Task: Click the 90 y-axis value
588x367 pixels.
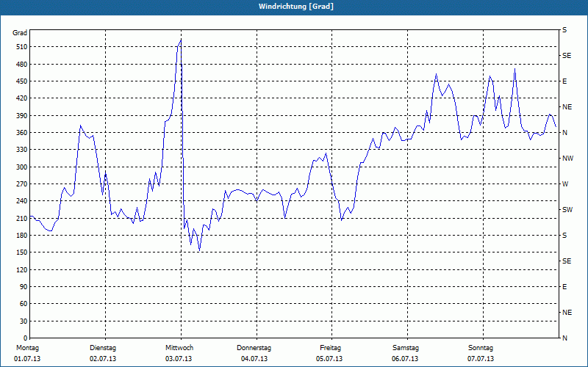Action: 24,287
